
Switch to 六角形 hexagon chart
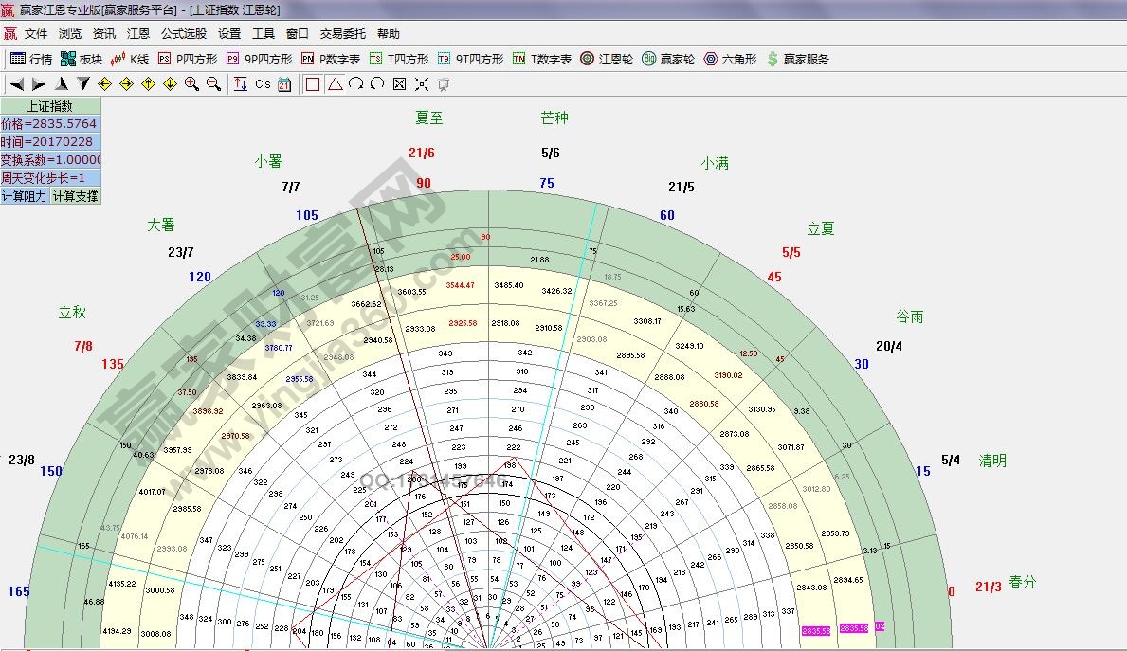tap(729, 59)
